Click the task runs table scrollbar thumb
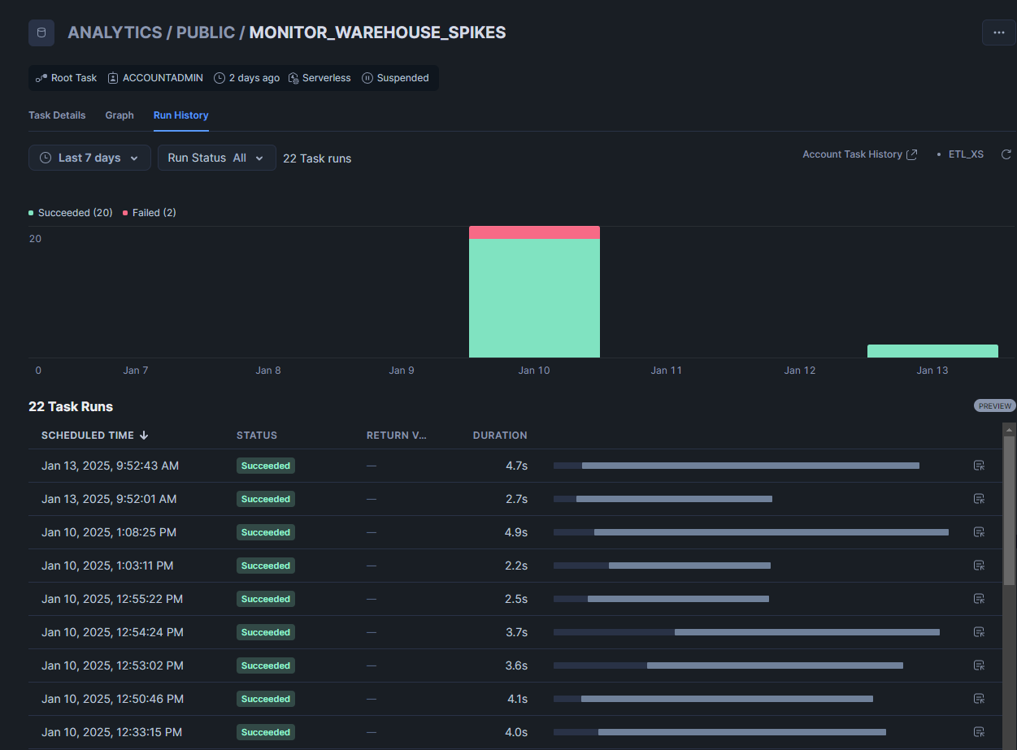Screen dimensions: 1017x750 click(1009, 510)
